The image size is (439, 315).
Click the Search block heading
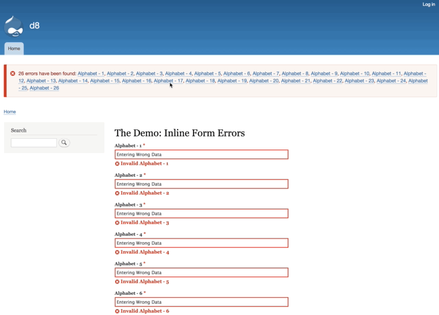[x=18, y=131]
